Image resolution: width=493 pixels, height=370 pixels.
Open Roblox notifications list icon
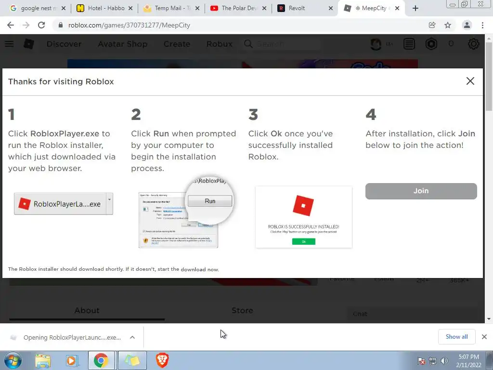[409, 44]
